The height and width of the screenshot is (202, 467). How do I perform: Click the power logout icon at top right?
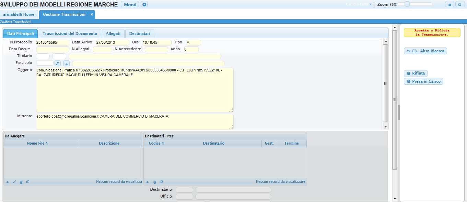click(x=460, y=4)
